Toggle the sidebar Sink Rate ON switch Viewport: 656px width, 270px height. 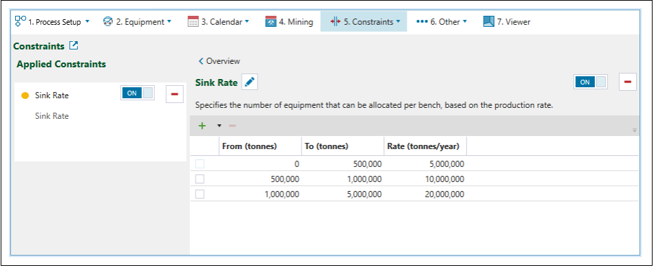pyautogui.click(x=138, y=93)
